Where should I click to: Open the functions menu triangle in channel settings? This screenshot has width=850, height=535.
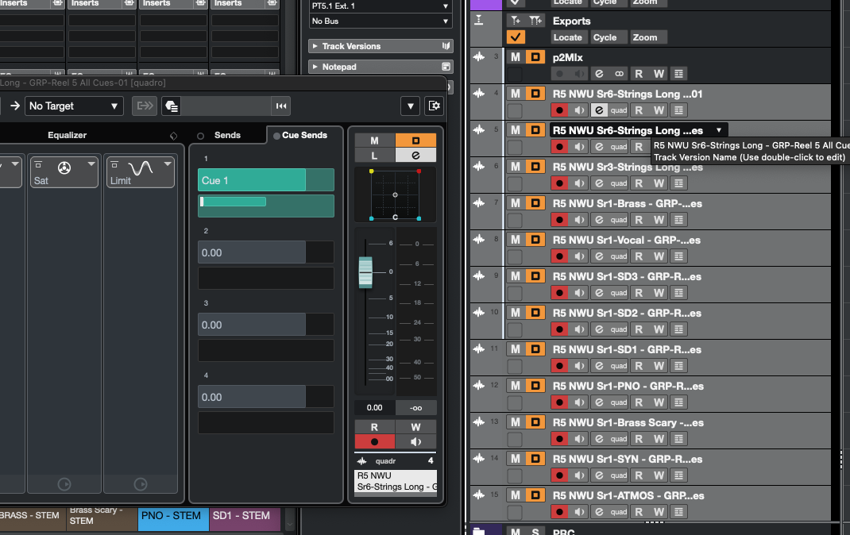[x=411, y=106]
